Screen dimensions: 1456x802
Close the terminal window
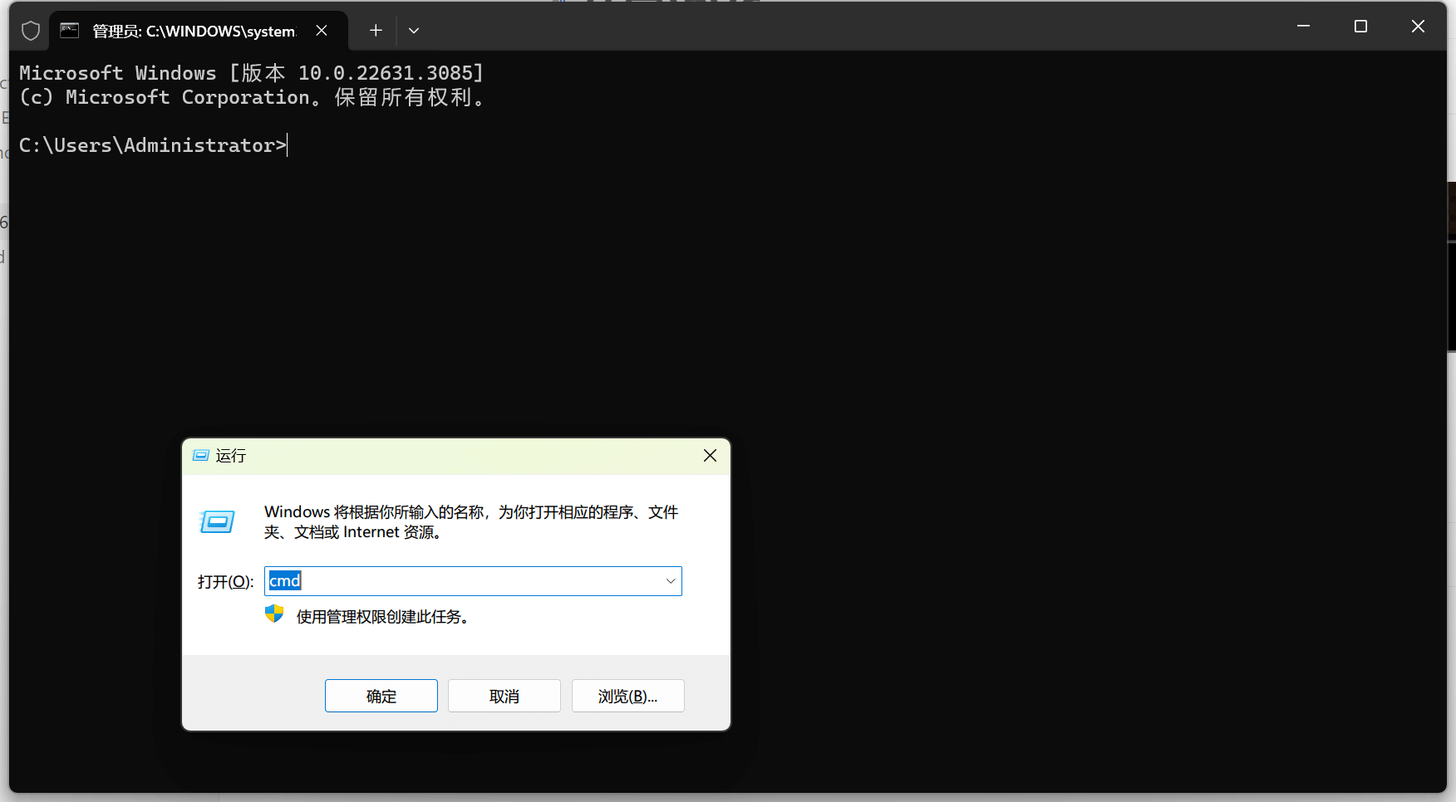click(x=1418, y=27)
